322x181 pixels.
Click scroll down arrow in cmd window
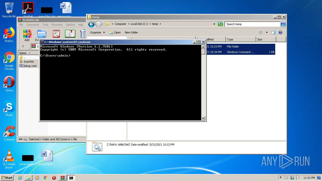pos(203,118)
